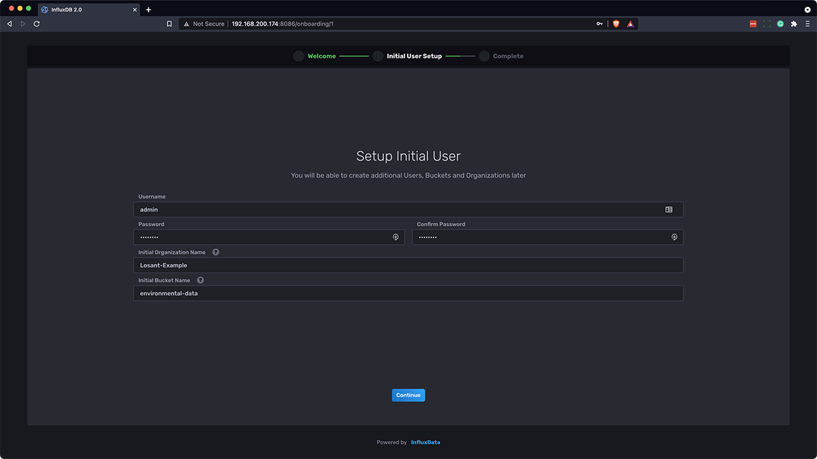Click the Powered by footer text
Image resolution: width=817 pixels, height=459 pixels.
[391, 443]
